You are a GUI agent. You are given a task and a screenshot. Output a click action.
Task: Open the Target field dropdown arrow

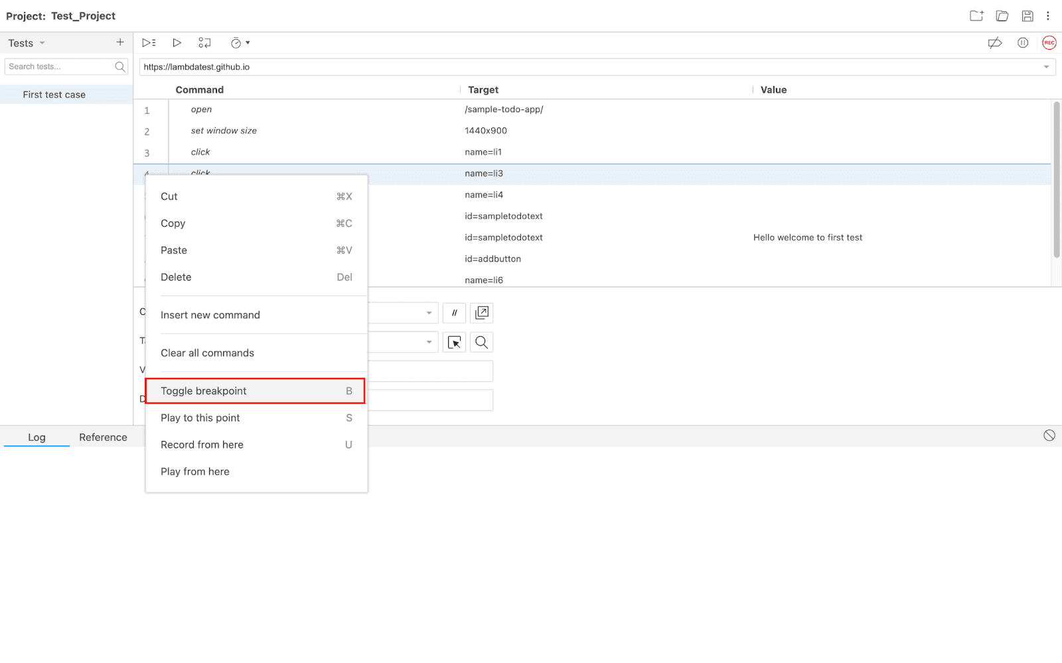[429, 342]
